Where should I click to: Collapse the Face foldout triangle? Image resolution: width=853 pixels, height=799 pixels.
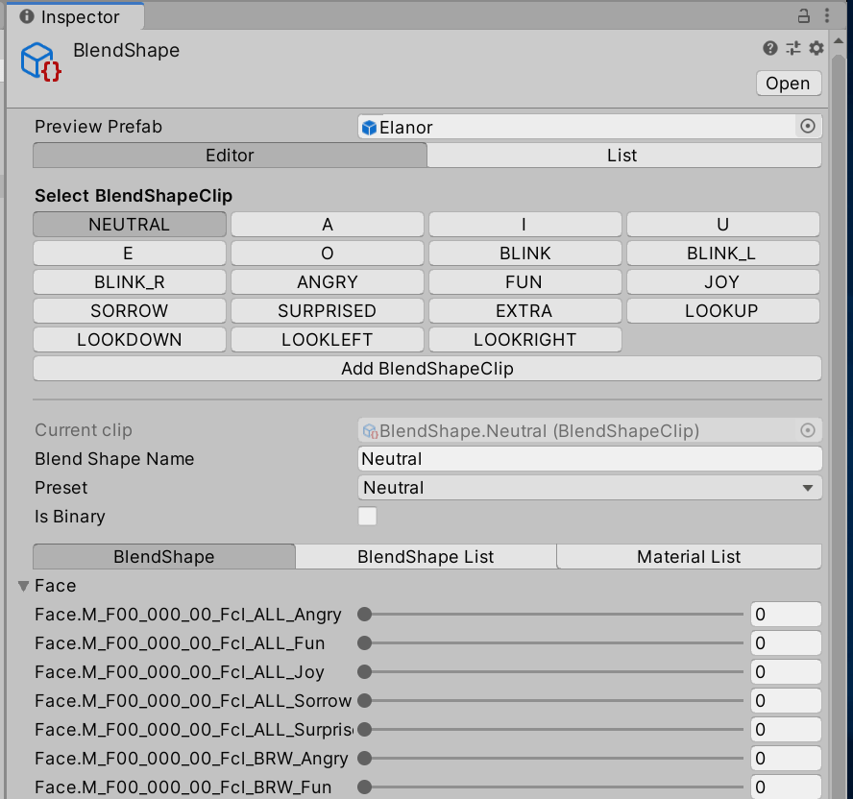tap(23, 586)
